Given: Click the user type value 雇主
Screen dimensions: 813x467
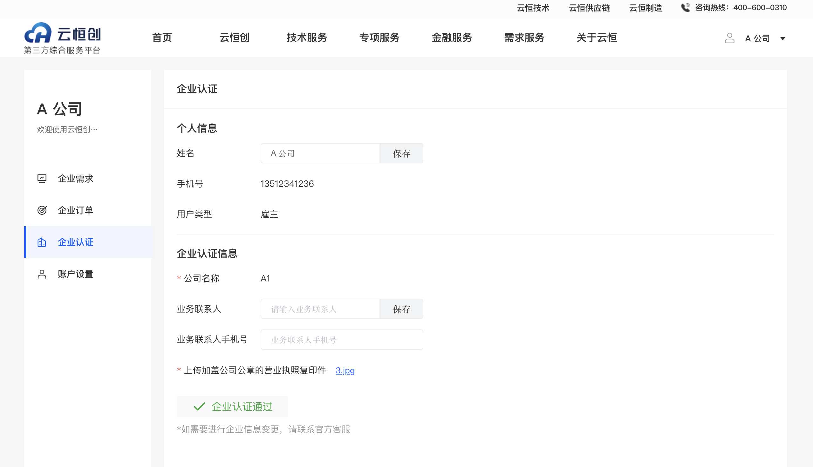Looking at the screenshot, I should click(x=270, y=214).
